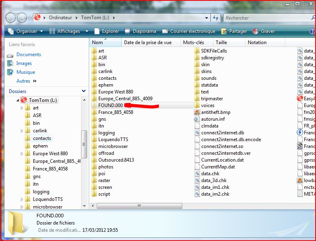Select the clmdata file

tap(210, 126)
